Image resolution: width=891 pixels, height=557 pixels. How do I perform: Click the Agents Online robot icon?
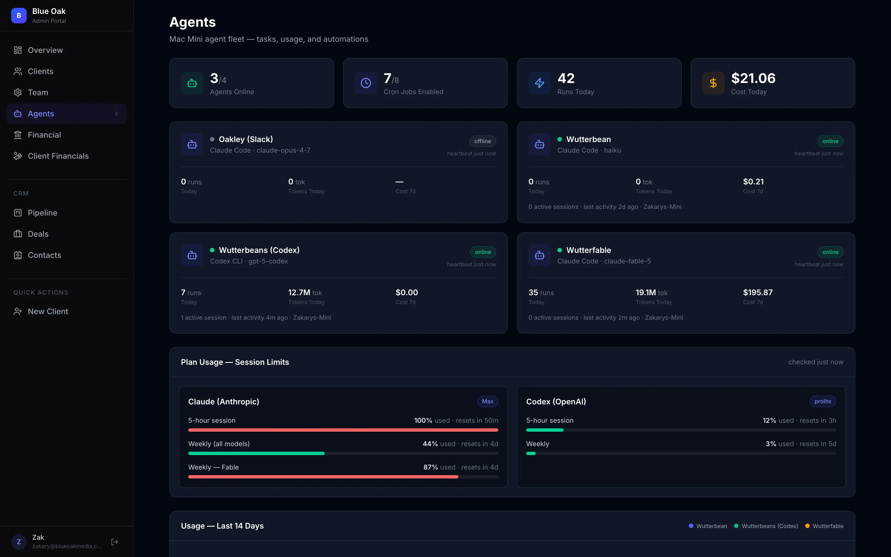coord(192,83)
